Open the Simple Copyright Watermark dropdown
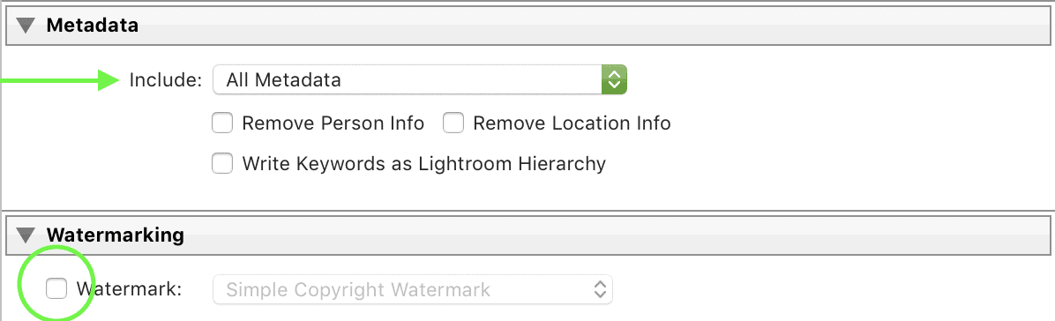1055x321 pixels. point(413,289)
